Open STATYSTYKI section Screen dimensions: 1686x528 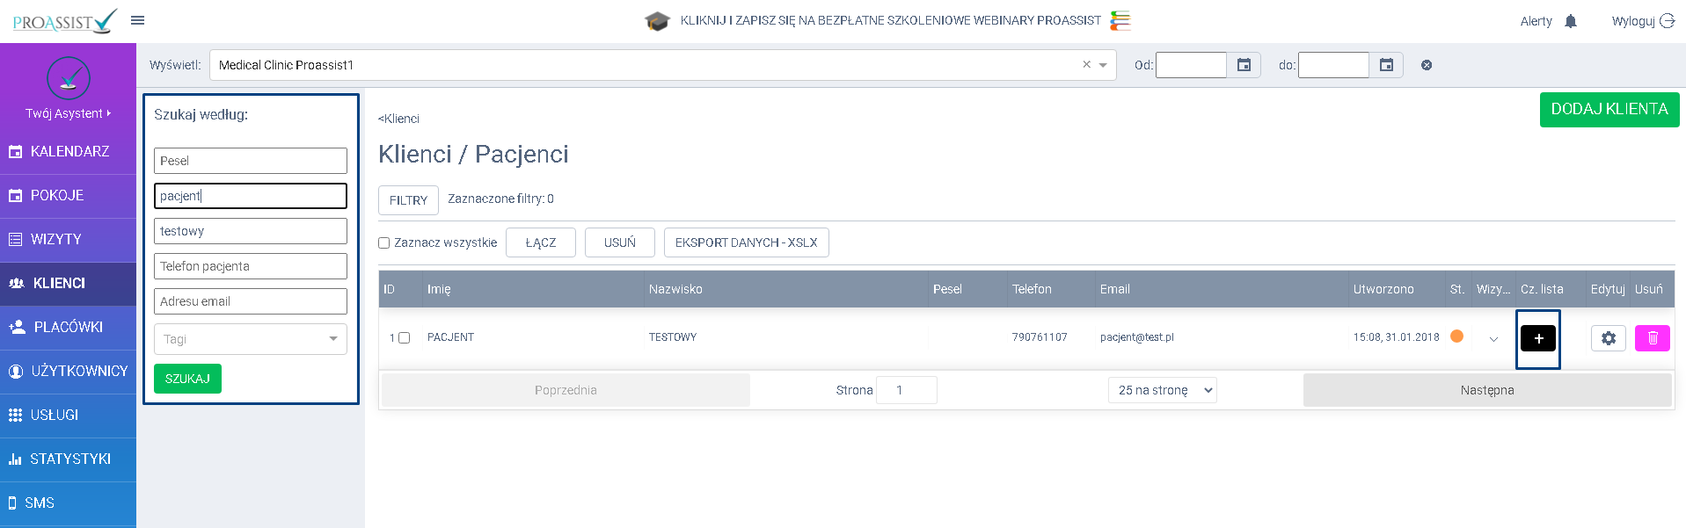(69, 459)
